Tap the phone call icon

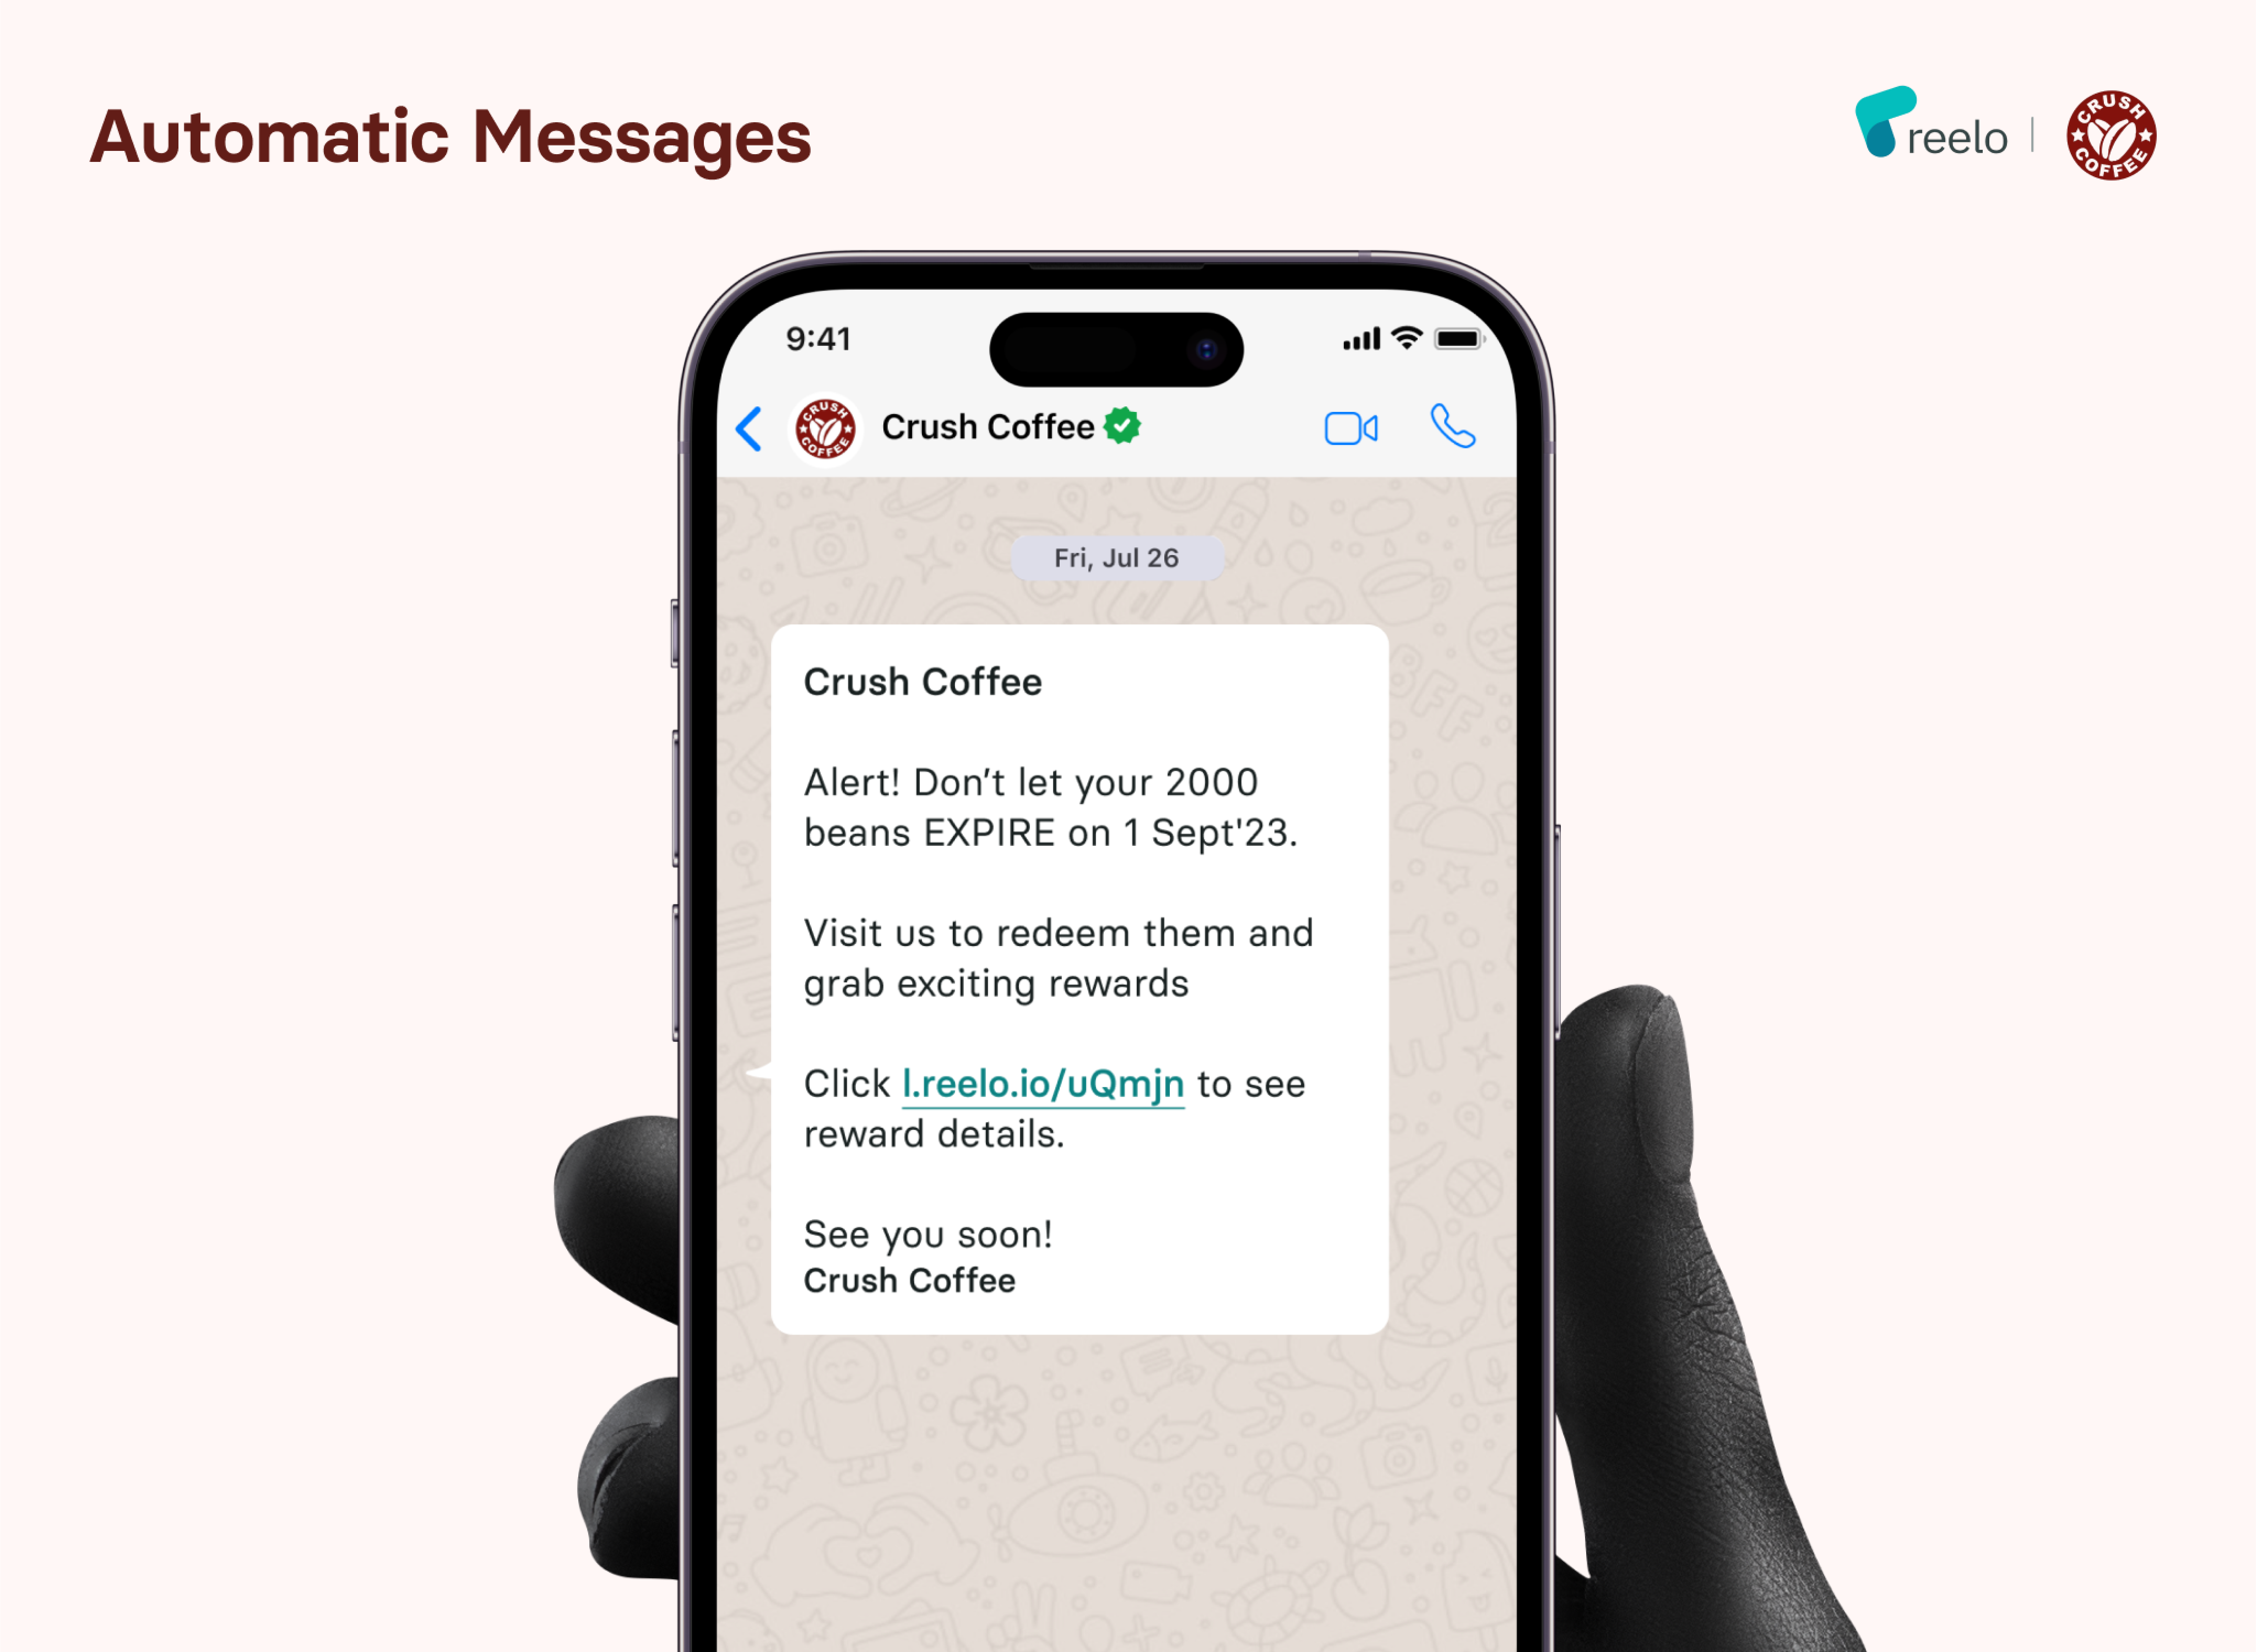click(1453, 427)
